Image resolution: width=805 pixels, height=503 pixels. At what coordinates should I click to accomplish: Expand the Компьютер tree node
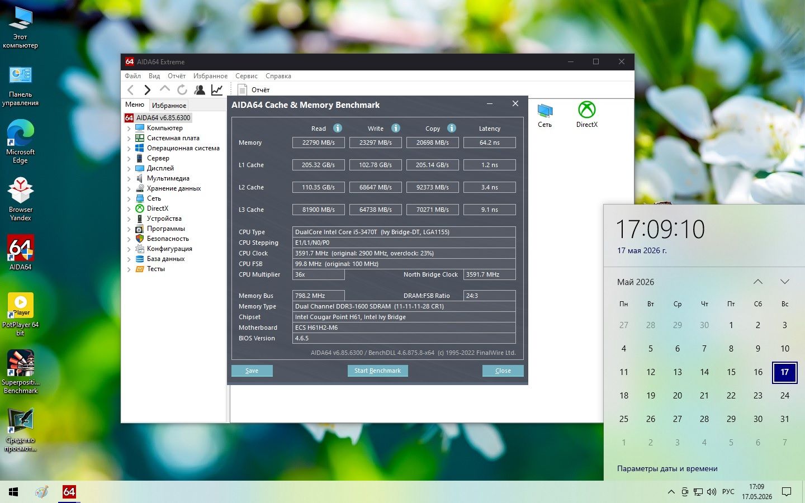coord(129,128)
